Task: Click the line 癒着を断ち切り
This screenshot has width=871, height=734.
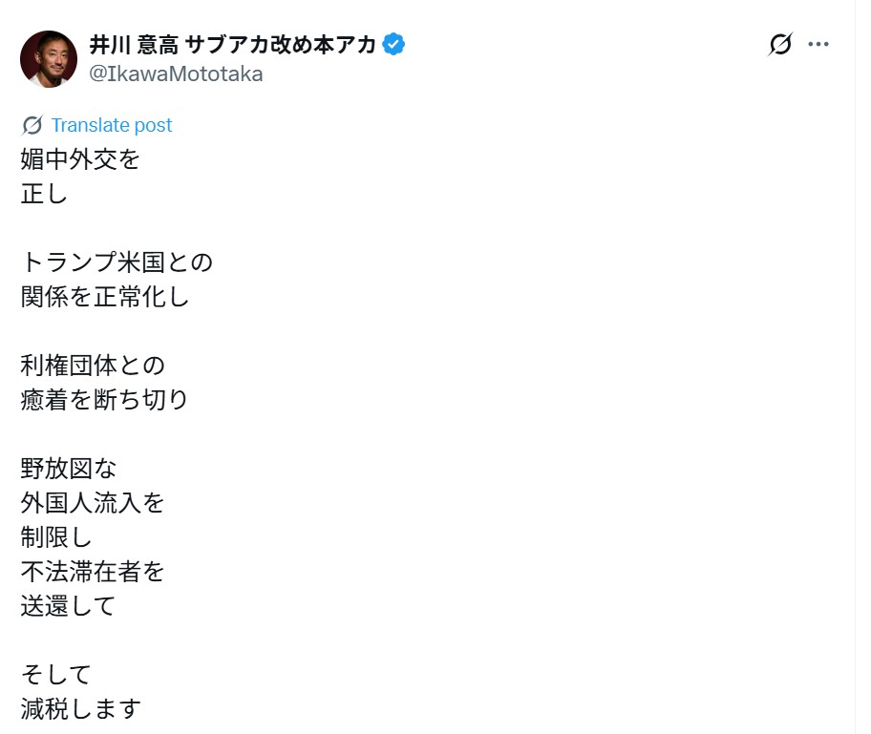Action: pyautogui.click(x=104, y=400)
